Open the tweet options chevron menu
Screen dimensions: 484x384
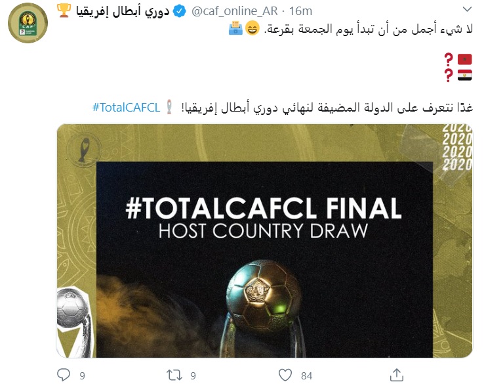(x=467, y=9)
